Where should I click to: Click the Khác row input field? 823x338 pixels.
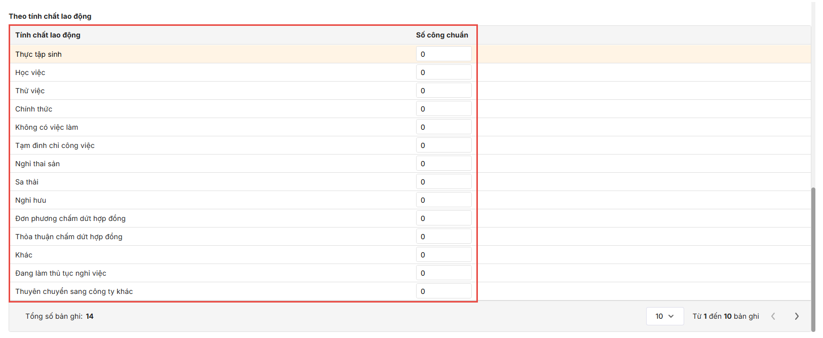point(443,255)
